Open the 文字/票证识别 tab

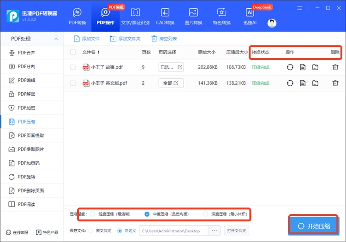[135, 17]
